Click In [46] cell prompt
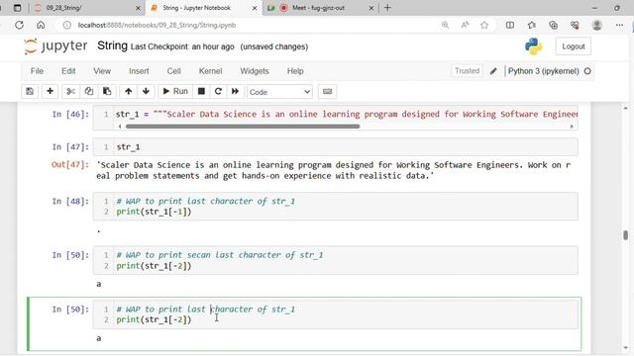The height and width of the screenshot is (356, 634). click(x=70, y=115)
